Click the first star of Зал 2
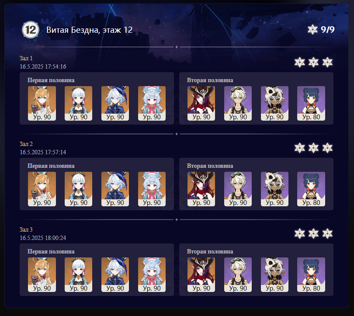Image resolution: width=354 pixels, height=316 pixels. coord(300,148)
